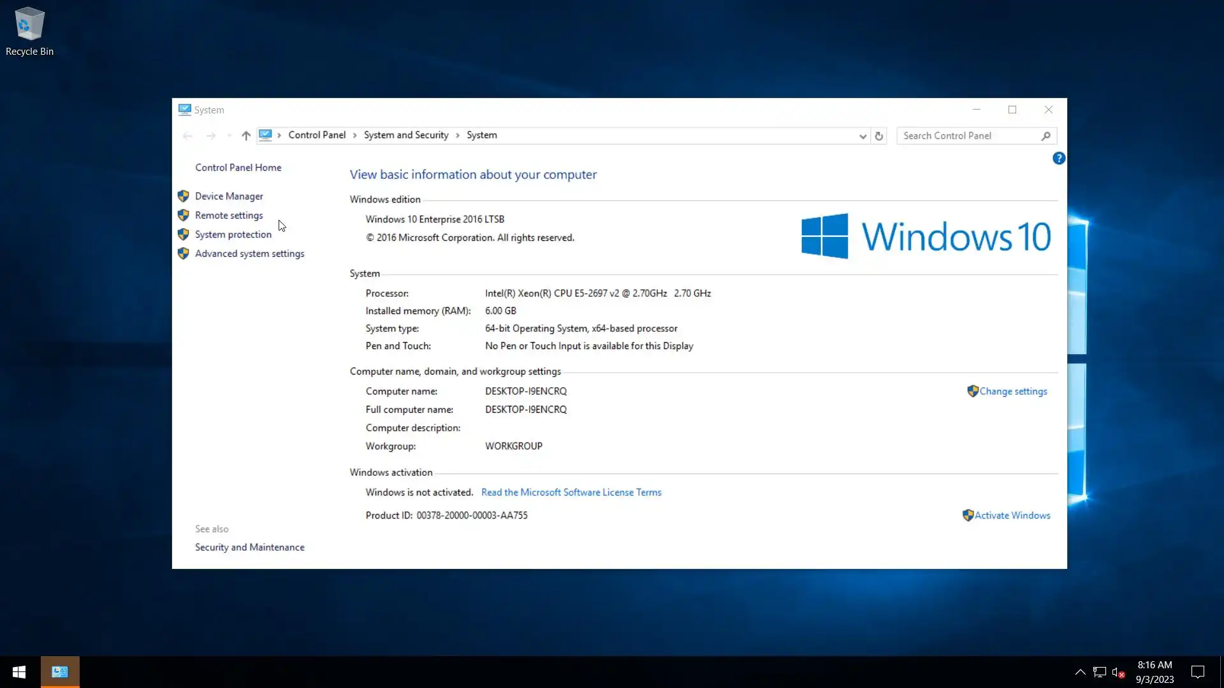Open Device Manager link

(229, 196)
